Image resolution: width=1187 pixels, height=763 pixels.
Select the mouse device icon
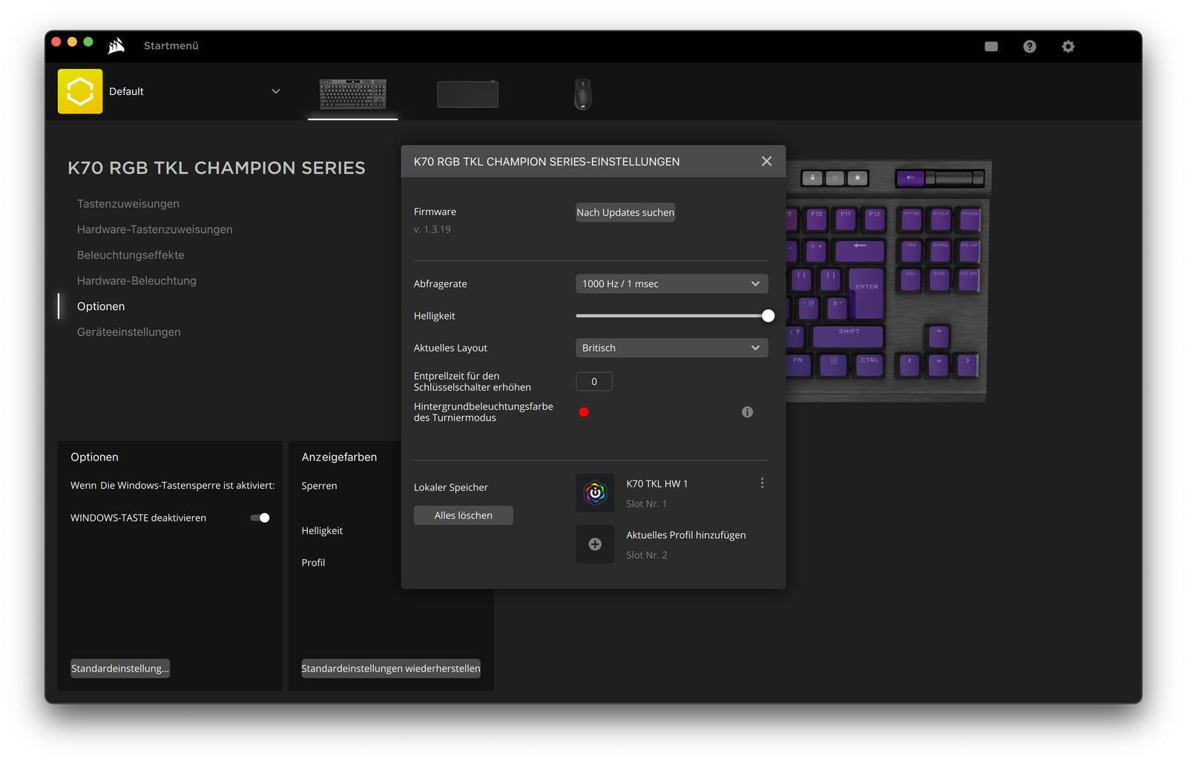[x=583, y=94]
